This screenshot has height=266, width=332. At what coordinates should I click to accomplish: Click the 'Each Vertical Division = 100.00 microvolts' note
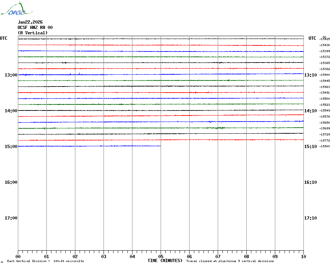(x=46, y=261)
